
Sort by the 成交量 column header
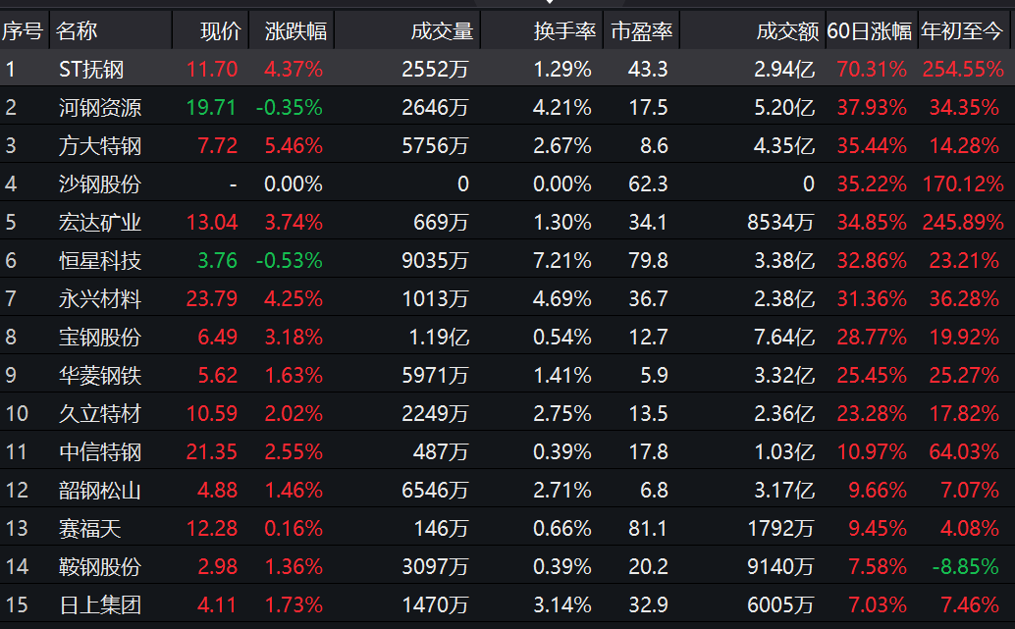[x=441, y=31]
